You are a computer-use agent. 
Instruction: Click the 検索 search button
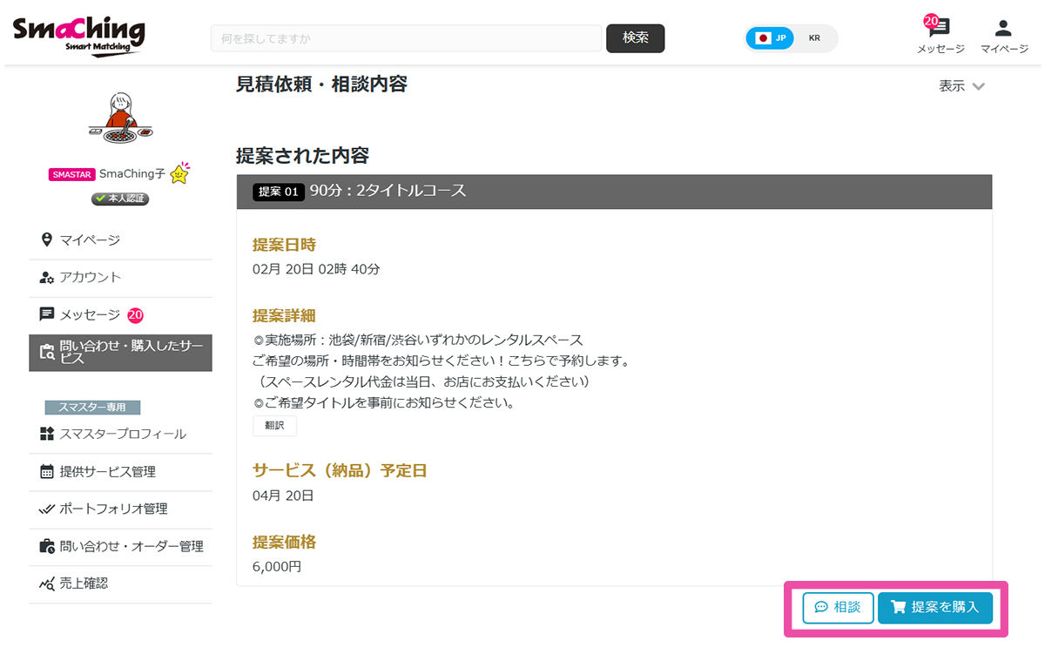coord(635,38)
